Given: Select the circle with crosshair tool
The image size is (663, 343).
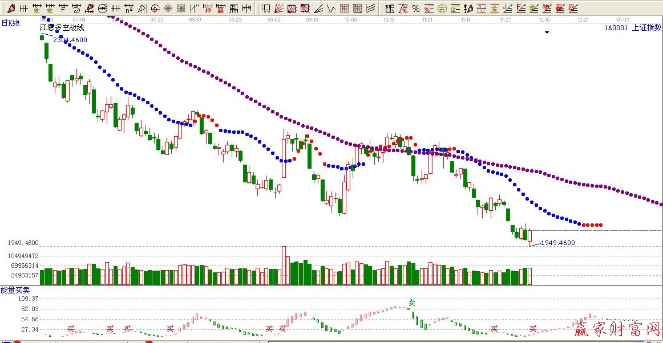Looking at the screenshot, I should [x=155, y=8].
